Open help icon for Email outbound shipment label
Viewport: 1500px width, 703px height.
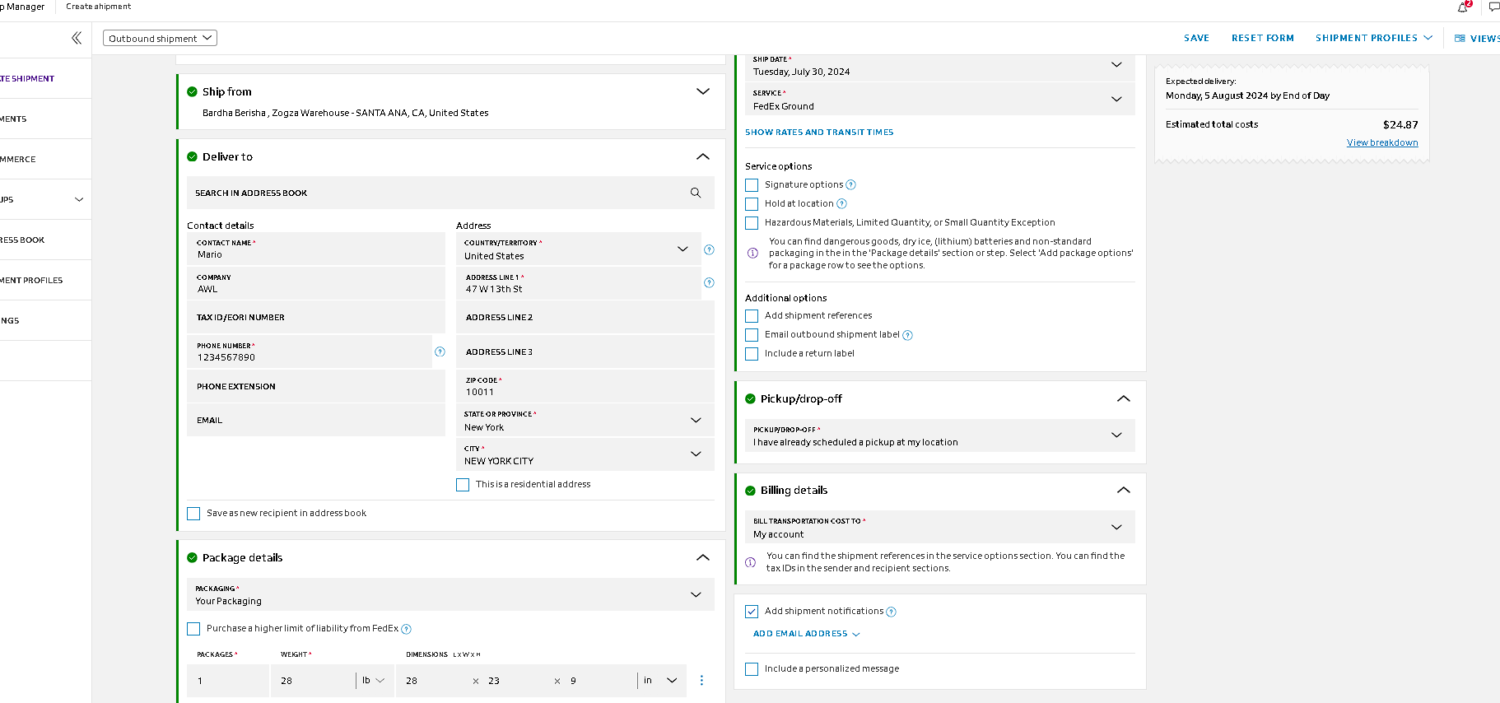pyautogui.click(x=907, y=335)
